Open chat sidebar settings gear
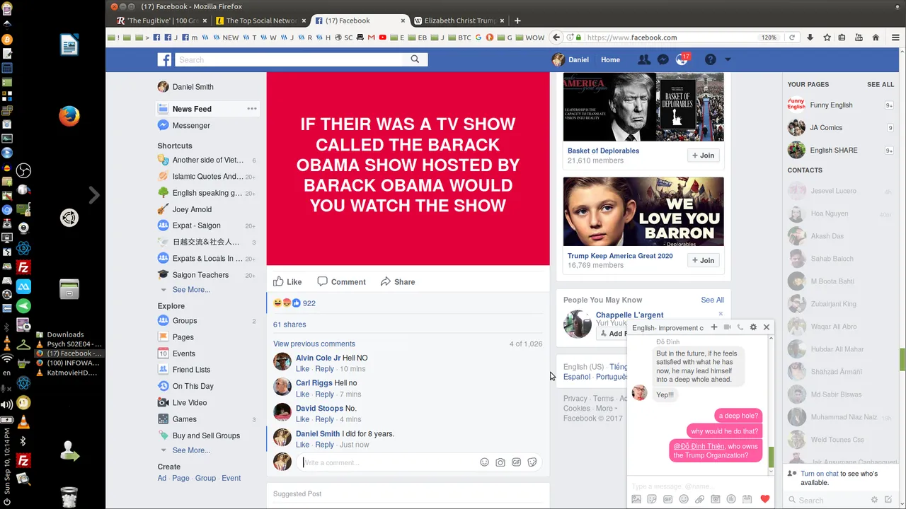The height and width of the screenshot is (509, 906). (874, 500)
